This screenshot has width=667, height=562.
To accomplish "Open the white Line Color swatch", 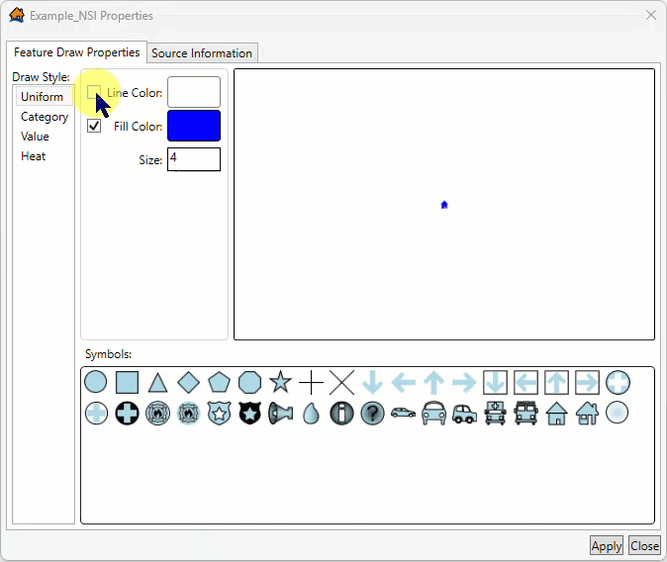I will click(194, 92).
